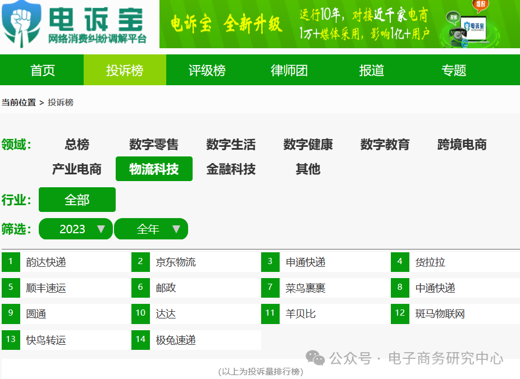Open the 全年 period dropdown
Image resolution: width=520 pixels, height=379 pixels.
coord(151,229)
